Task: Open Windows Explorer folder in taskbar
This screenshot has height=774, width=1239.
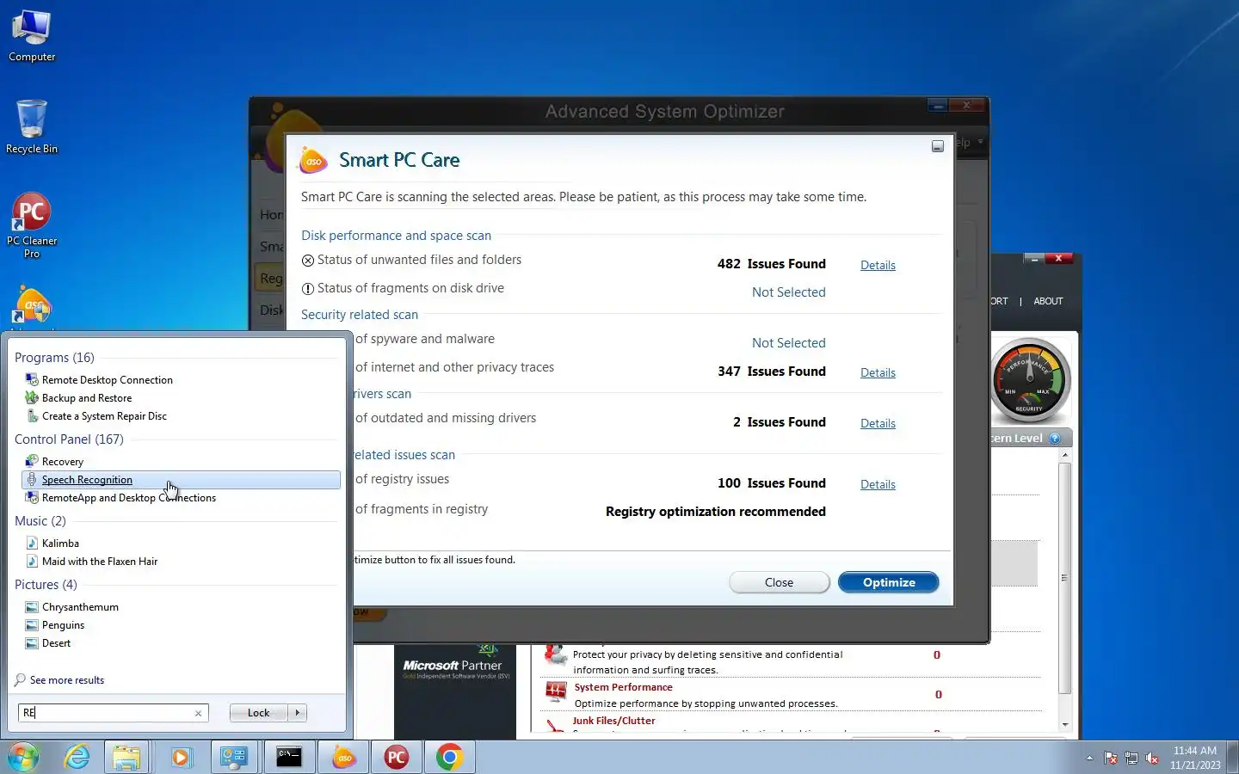Action: click(x=126, y=758)
